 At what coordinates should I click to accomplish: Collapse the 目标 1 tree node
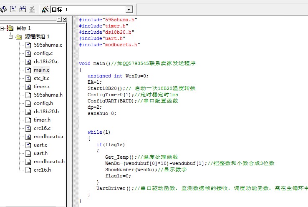pos(2,28)
